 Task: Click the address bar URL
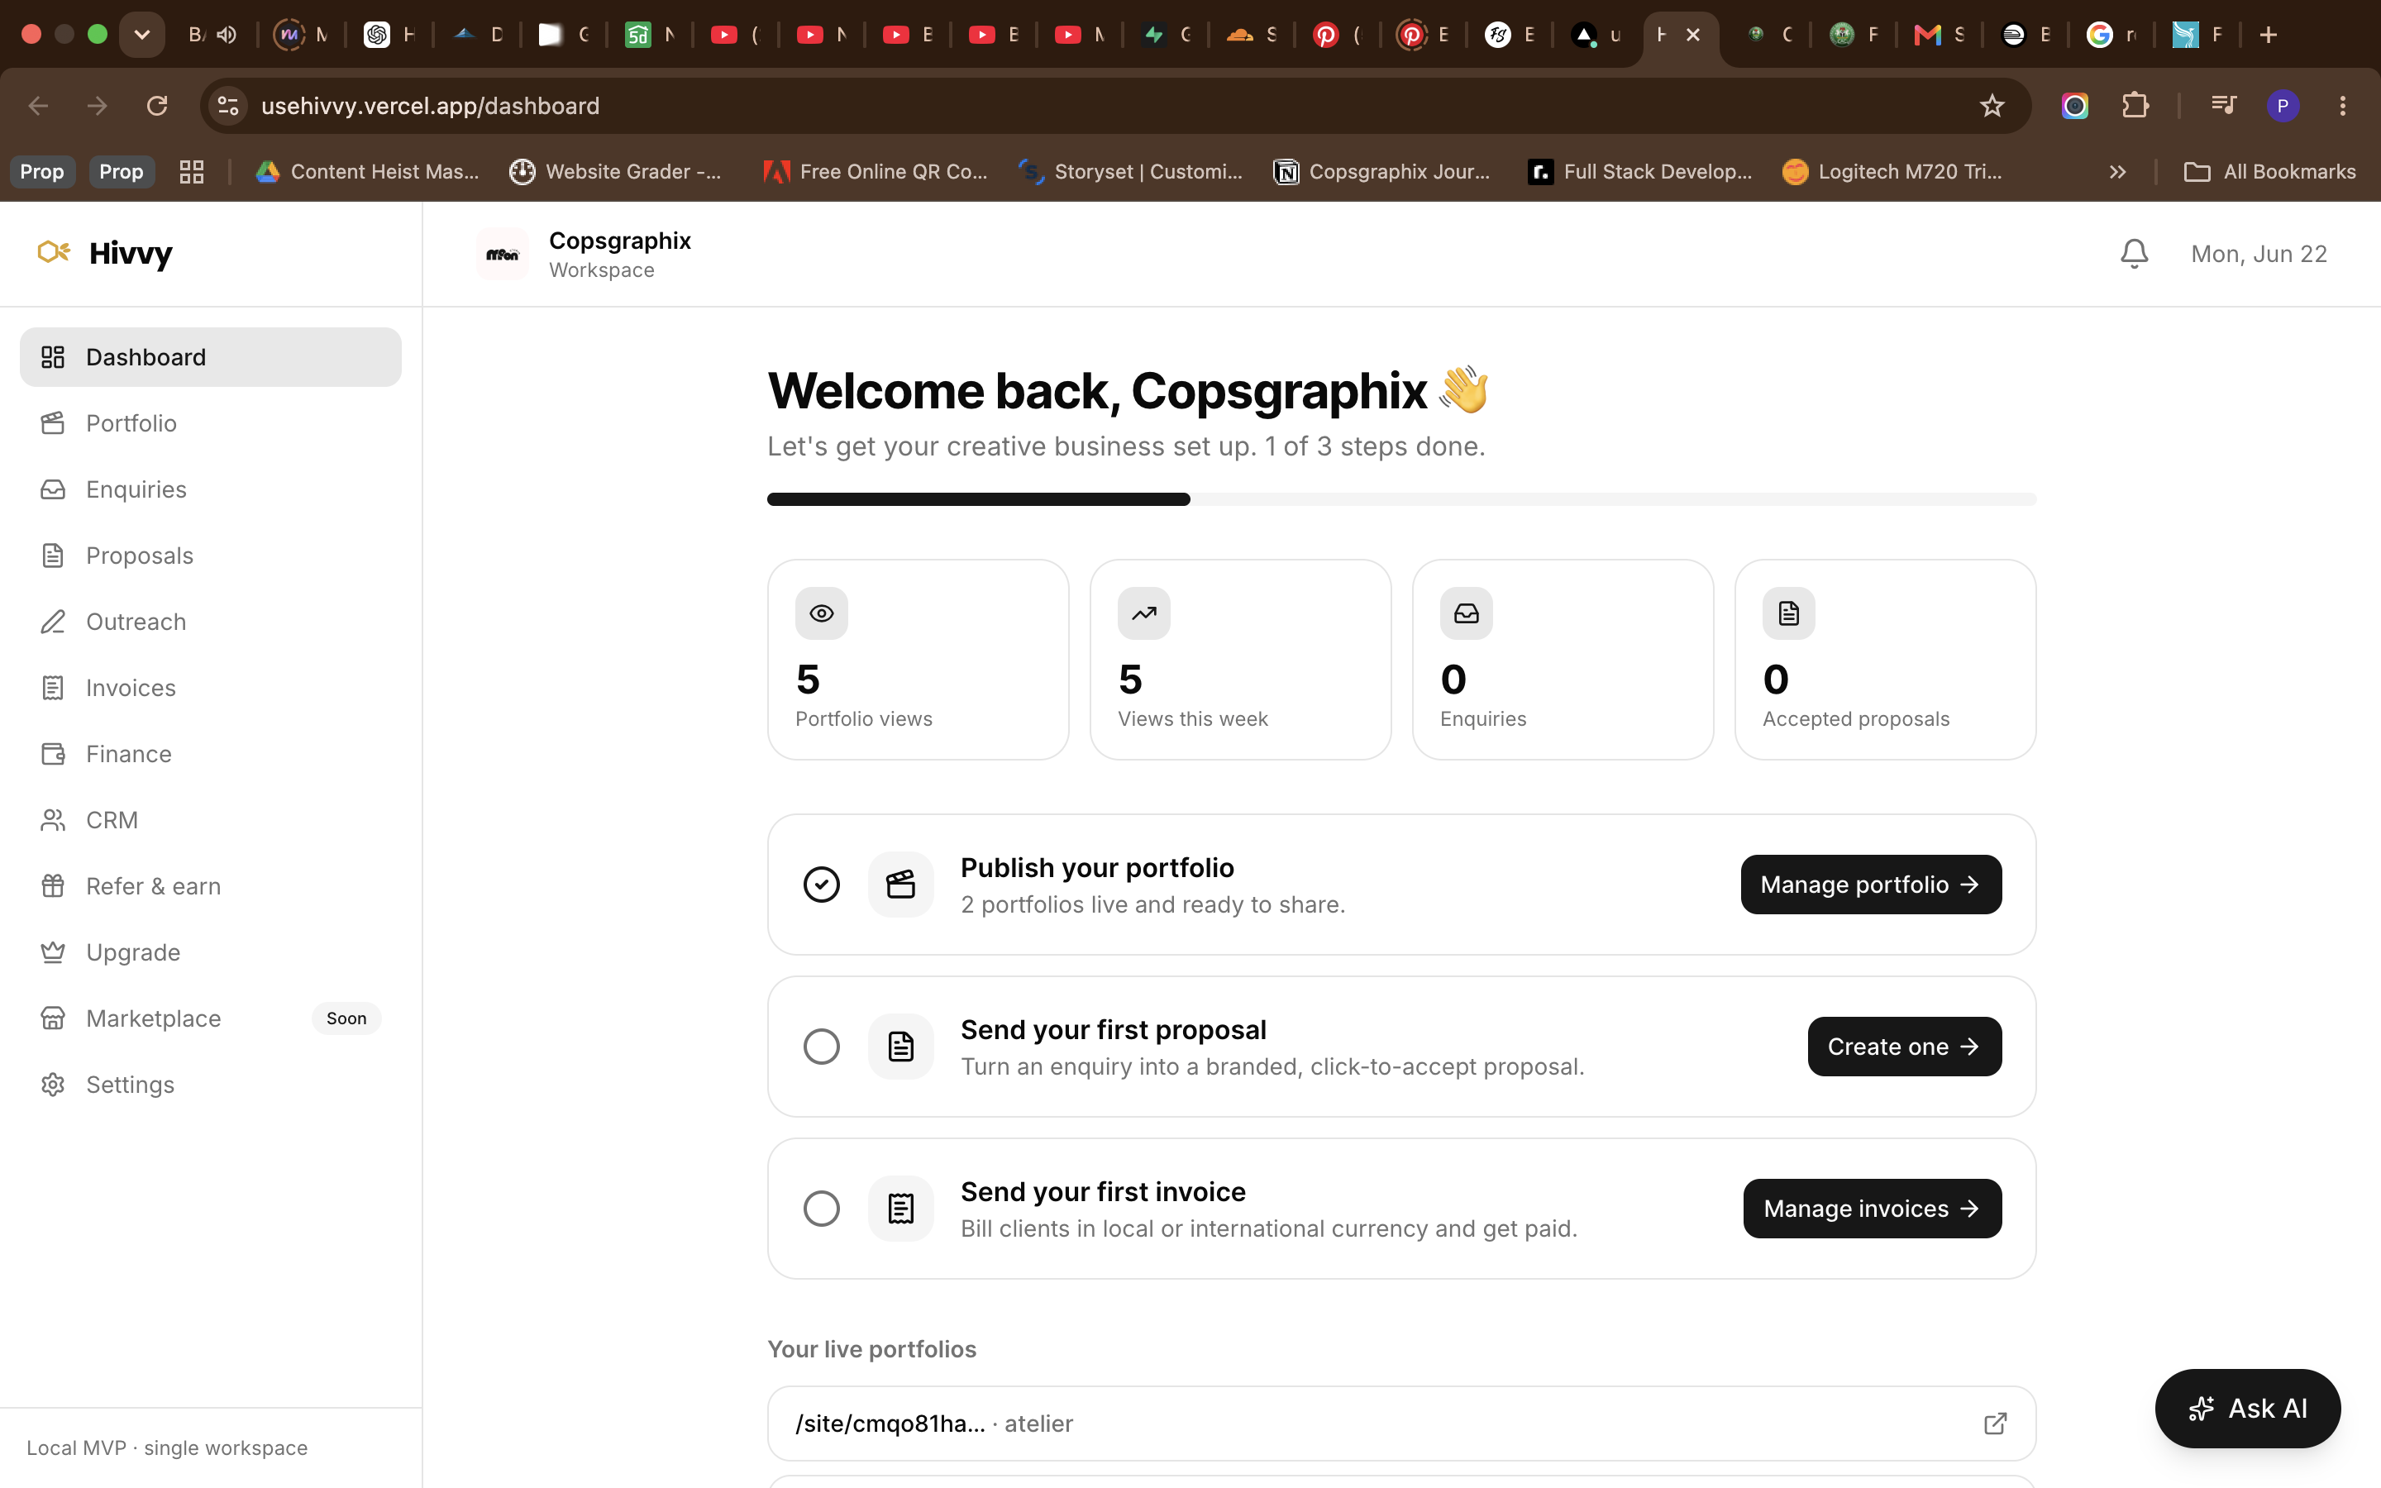[x=430, y=105]
